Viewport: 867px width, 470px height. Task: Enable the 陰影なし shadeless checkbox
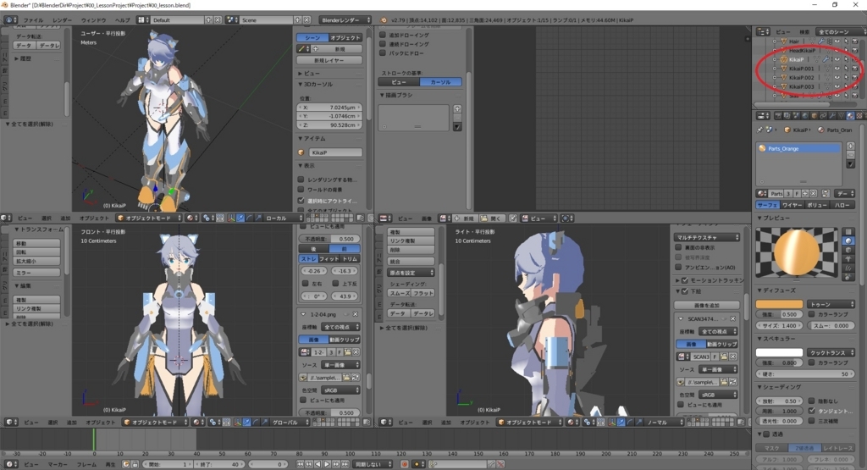(811, 401)
